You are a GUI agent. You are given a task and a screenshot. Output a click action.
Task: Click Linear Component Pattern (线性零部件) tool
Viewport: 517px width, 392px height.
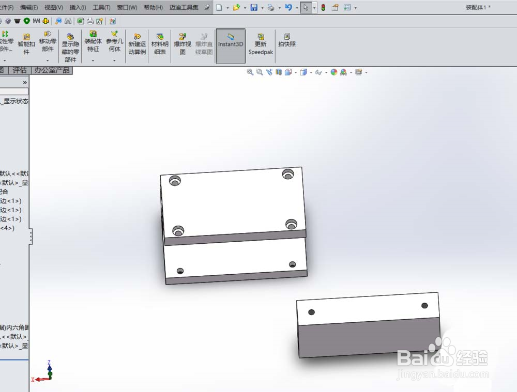point(6,41)
